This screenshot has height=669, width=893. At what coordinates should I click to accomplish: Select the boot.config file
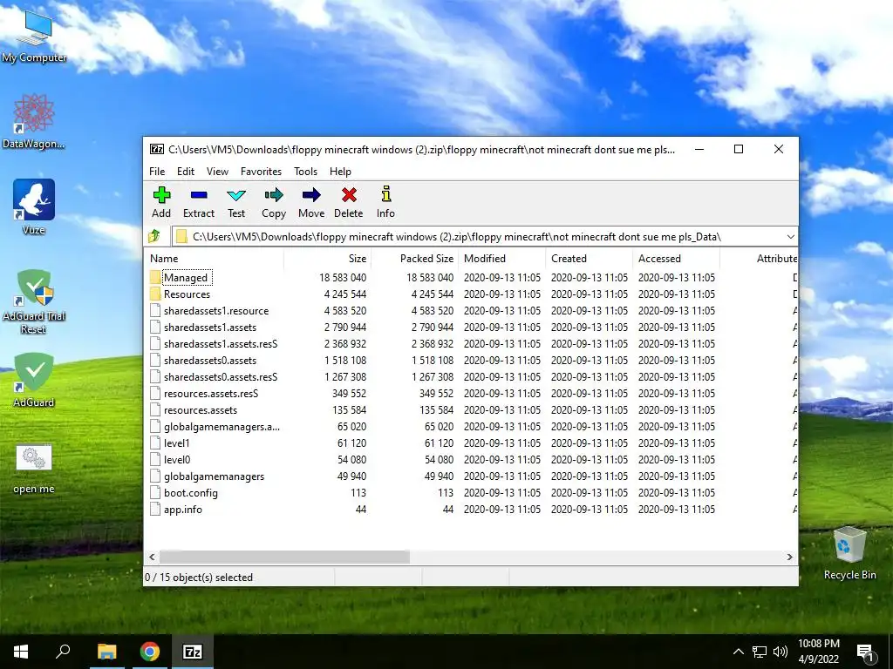[x=190, y=493]
